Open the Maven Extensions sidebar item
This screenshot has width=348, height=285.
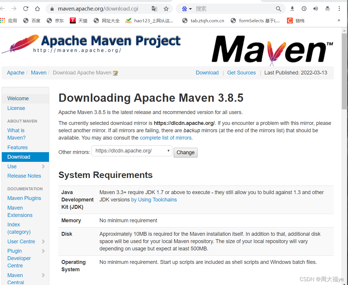point(25,211)
